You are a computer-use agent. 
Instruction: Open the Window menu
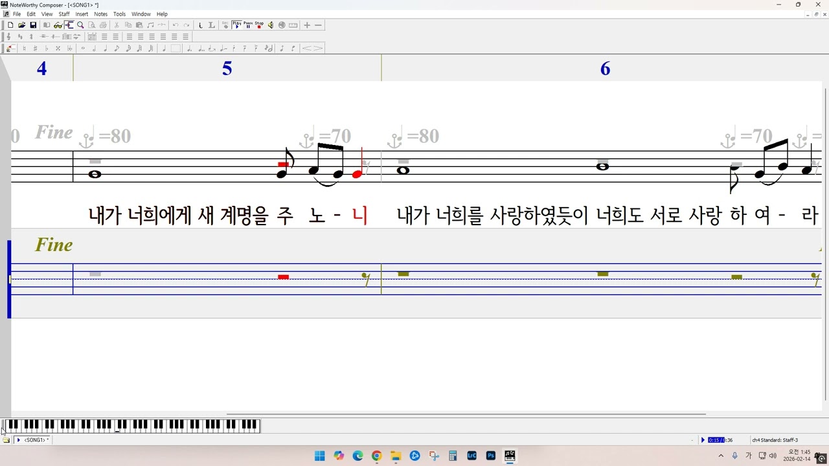[141, 14]
